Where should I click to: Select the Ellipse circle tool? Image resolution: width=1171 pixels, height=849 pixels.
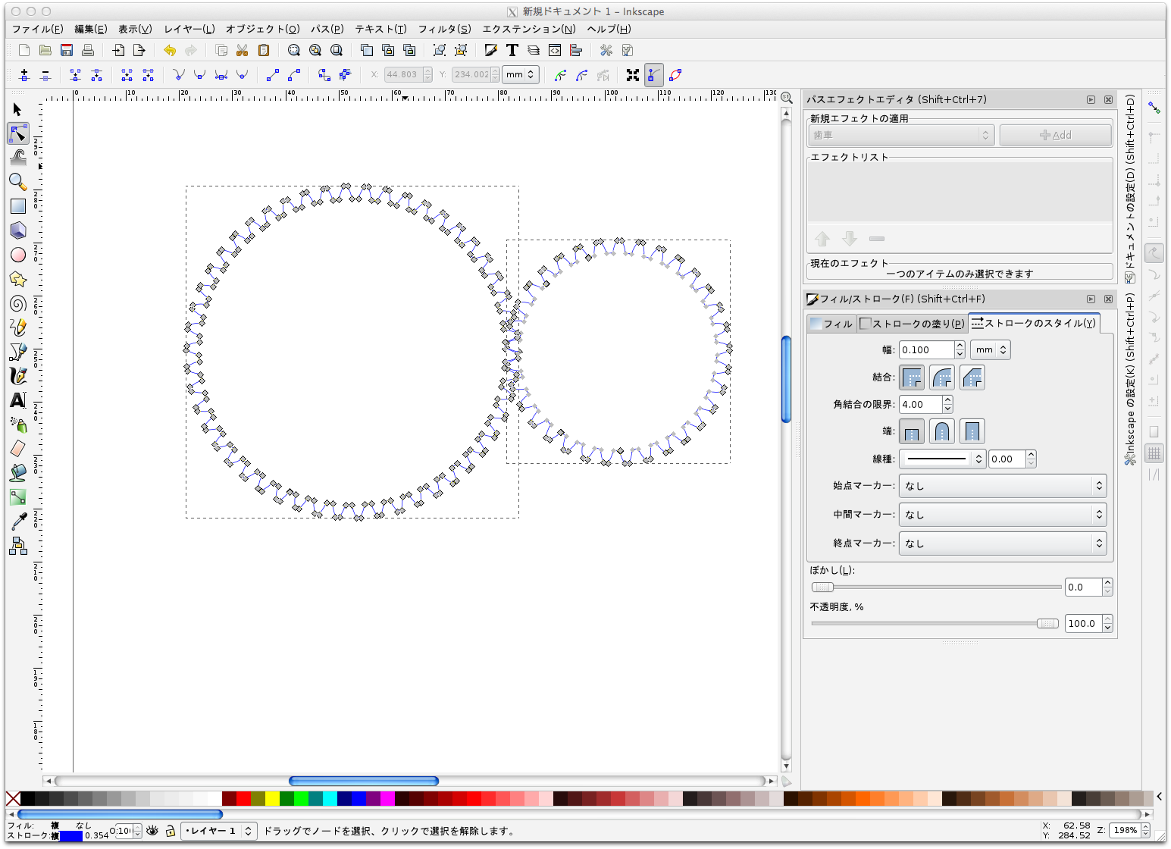(18, 255)
